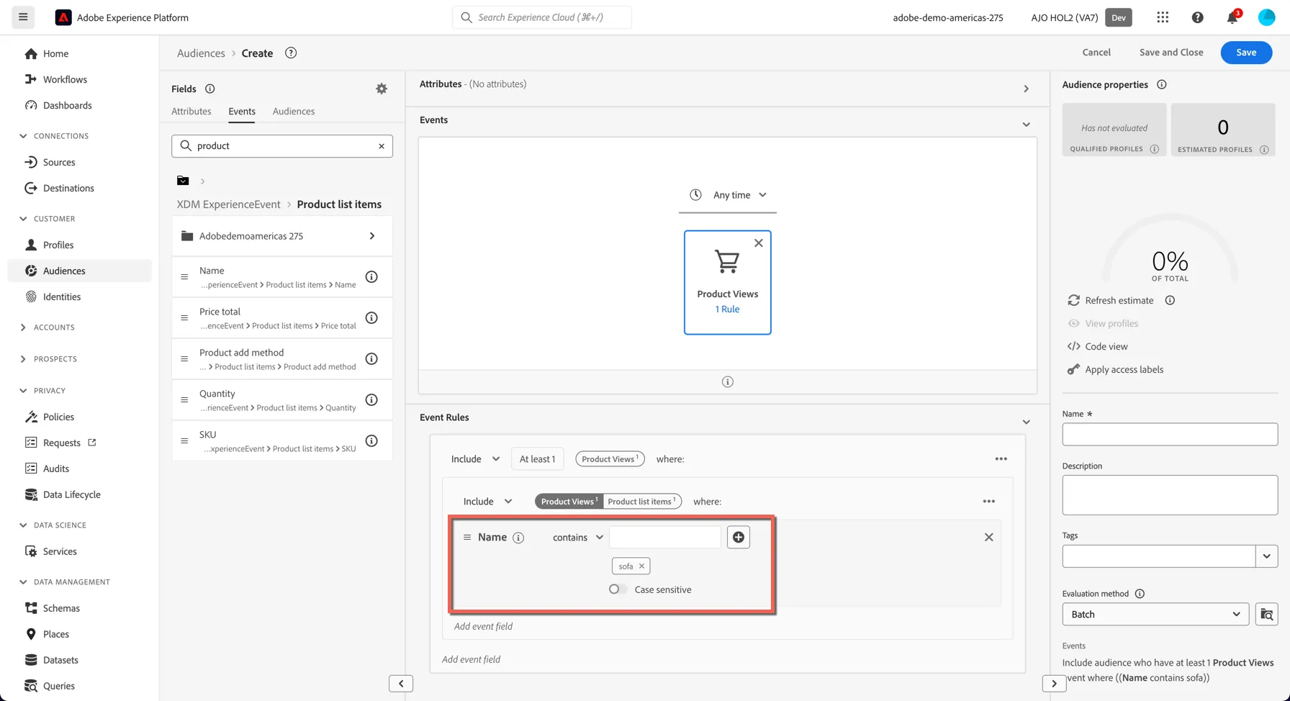The width and height of the screenshot is (1290, 701).
Task: Switch to the Audiences fields tab
Action: coord(294,112)
